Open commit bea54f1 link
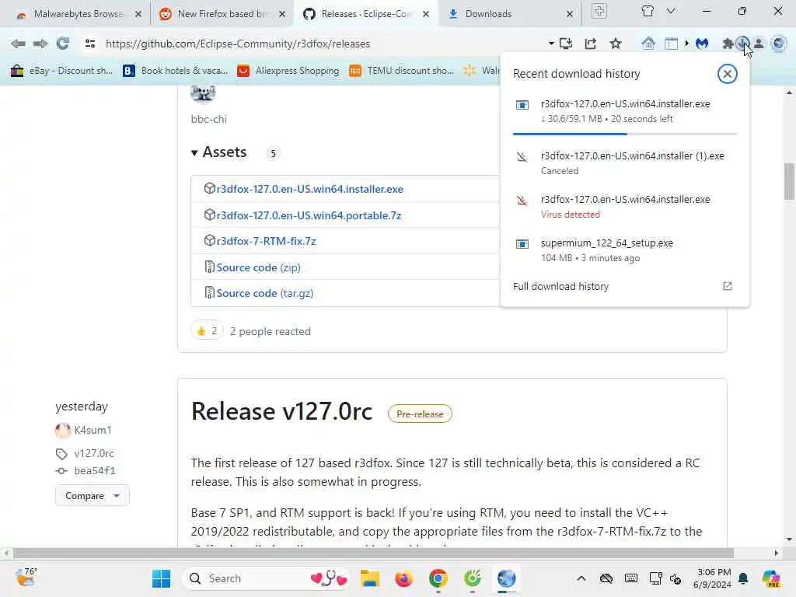This screenshot has height=597, width=796. pyautogui.click(x=95, y=470)
